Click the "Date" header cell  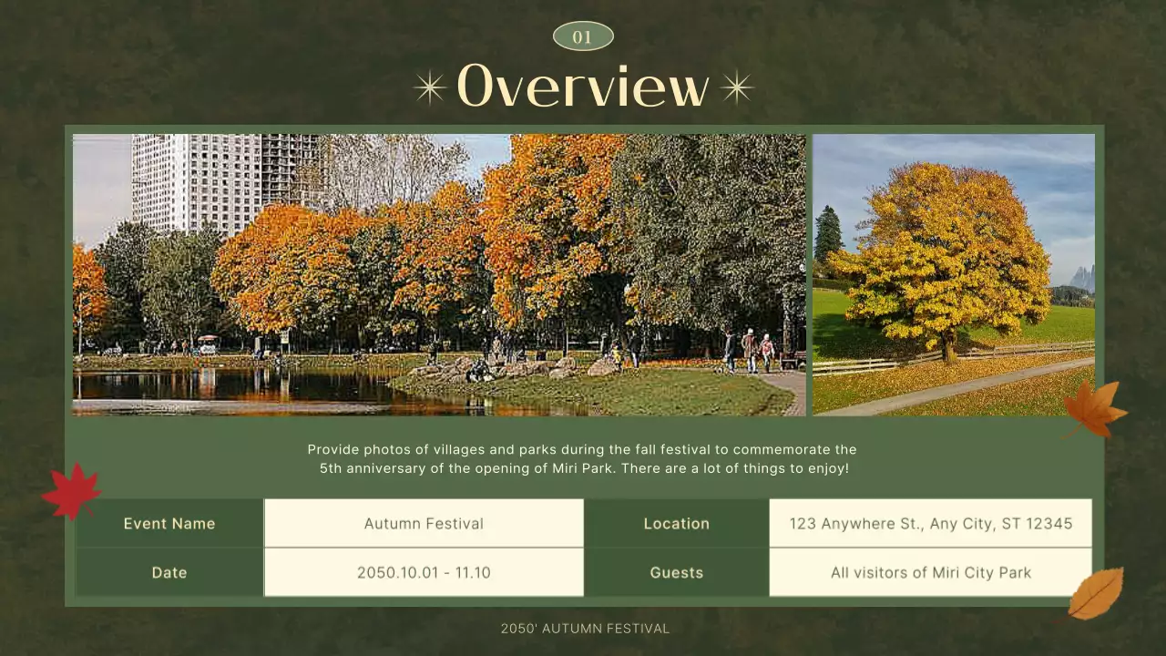tap(169, 572)
